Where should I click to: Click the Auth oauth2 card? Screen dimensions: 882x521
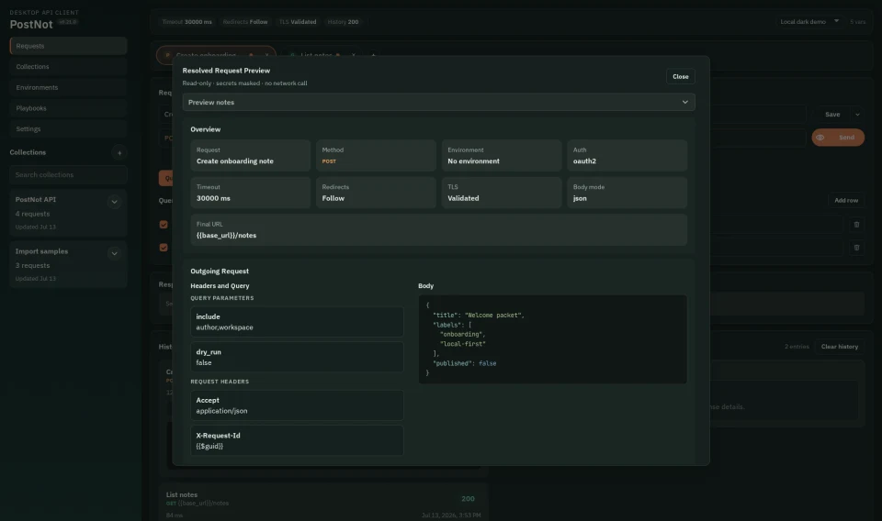click(627, 156)
